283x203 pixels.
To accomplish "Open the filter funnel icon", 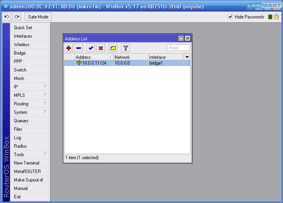I will tap(125, 48).
